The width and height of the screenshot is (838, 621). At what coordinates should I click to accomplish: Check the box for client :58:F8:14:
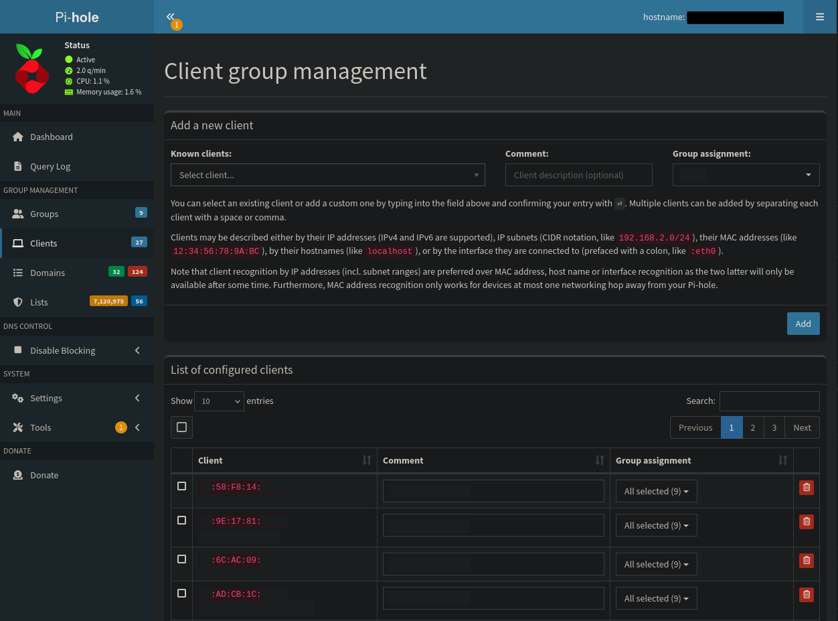pos(181,486)
